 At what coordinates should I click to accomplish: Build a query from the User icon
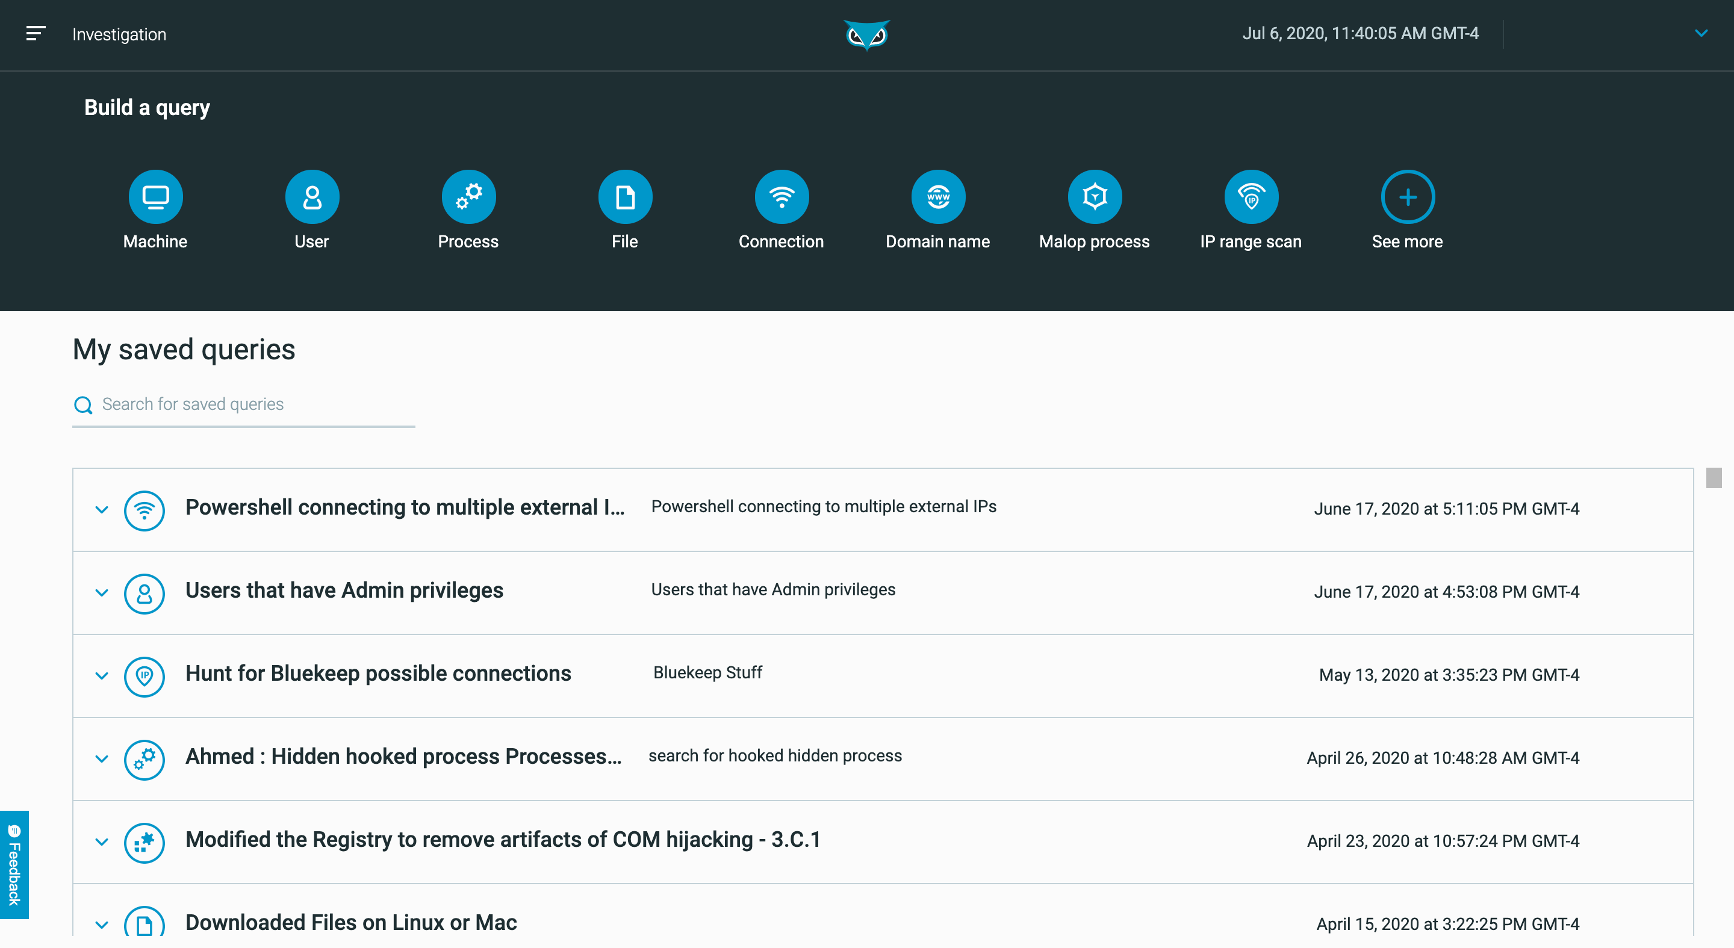coord(312,196)
